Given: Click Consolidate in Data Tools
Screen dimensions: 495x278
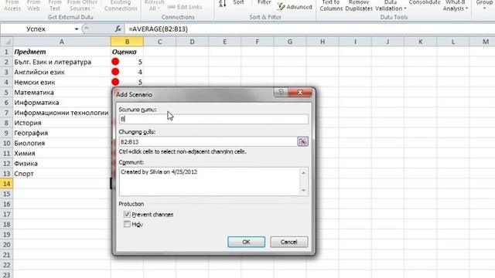Looking at the screenshot, I should (x=425, y=2).
